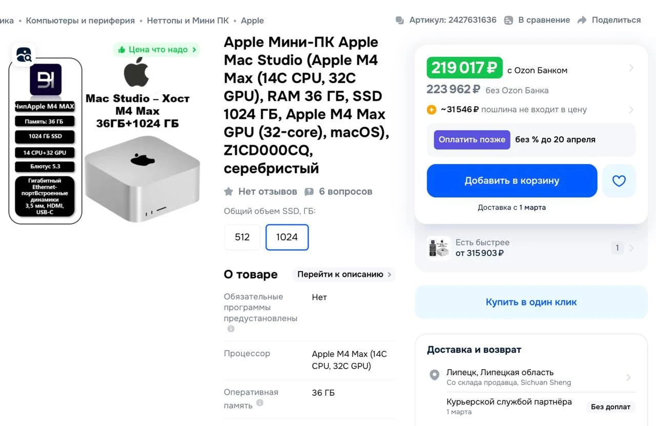The image size is (656, 426).
Task: Expand customs duty info chevron
Action: coord(631,110)
